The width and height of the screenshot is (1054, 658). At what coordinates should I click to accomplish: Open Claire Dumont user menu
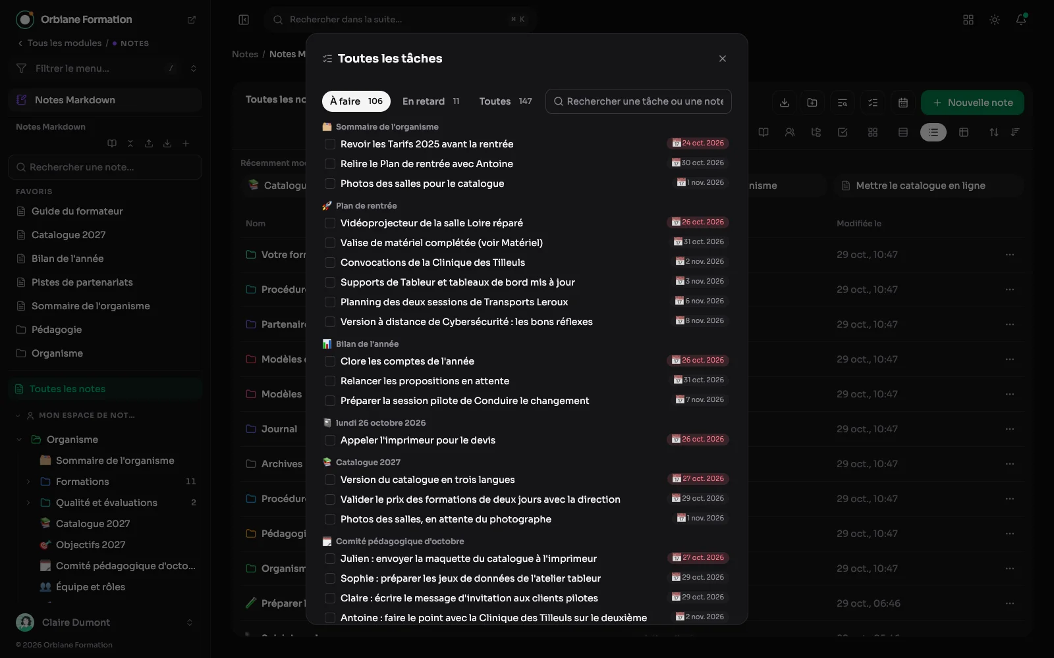click(105, 622)
